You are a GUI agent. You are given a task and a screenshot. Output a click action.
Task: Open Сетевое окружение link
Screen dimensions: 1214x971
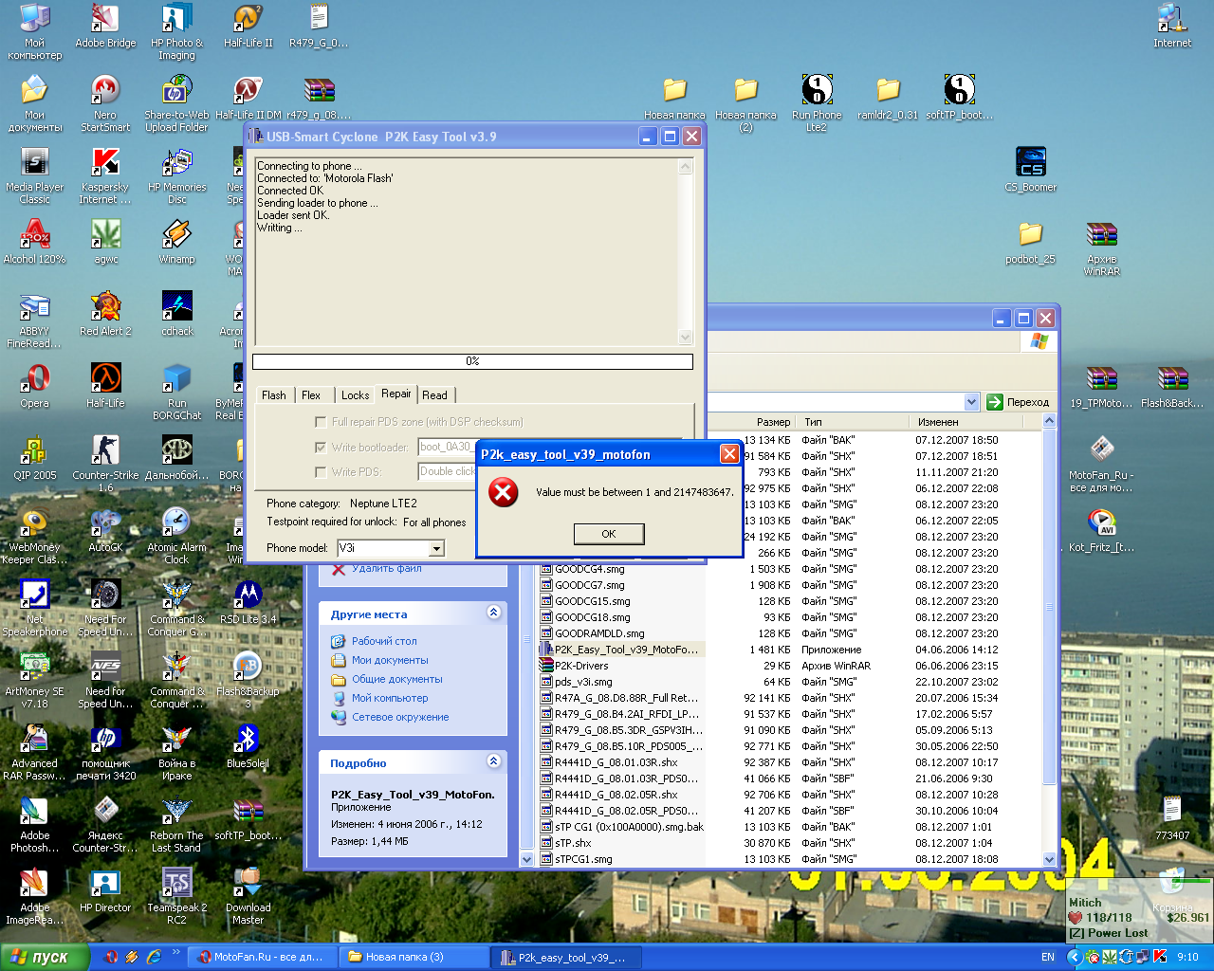[x=400, y=717]
